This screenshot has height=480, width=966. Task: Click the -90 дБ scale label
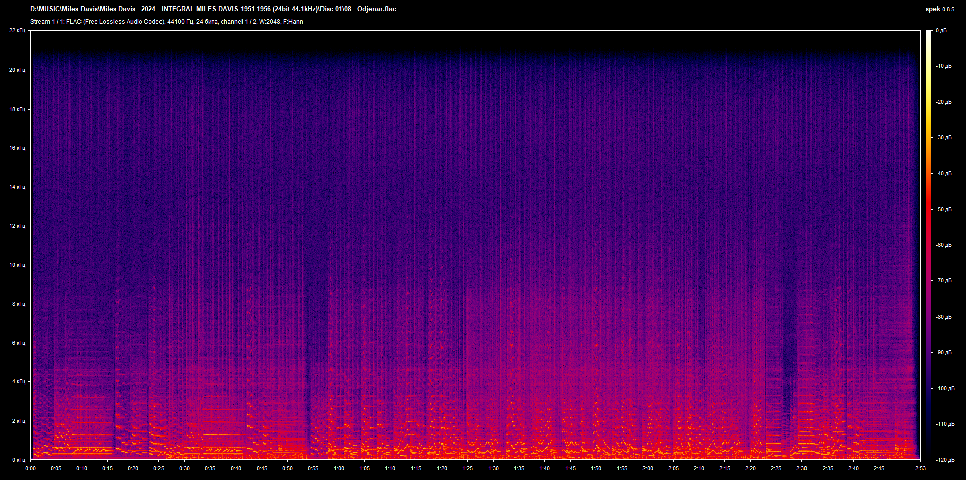tap(943, 353)
